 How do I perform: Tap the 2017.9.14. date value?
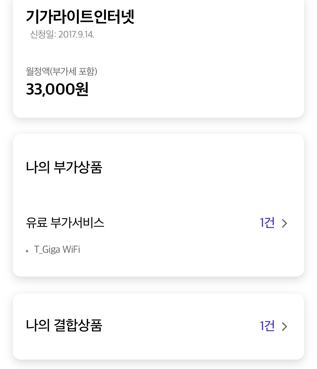pyautogui.click(x=76, y=34)
